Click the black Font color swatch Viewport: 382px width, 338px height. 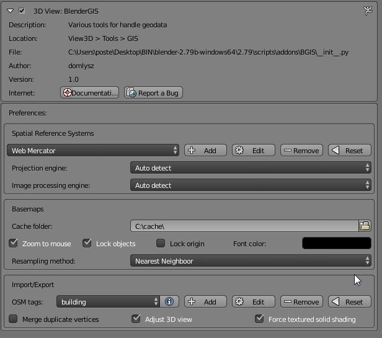(336, 244)
